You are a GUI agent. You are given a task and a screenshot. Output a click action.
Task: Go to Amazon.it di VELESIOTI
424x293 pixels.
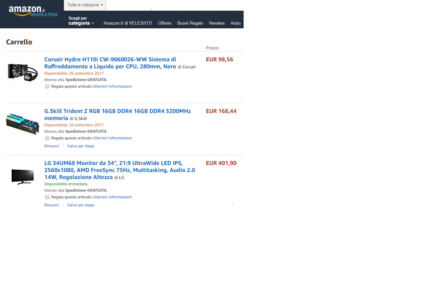pyautogui.click(x=128, y=23)
